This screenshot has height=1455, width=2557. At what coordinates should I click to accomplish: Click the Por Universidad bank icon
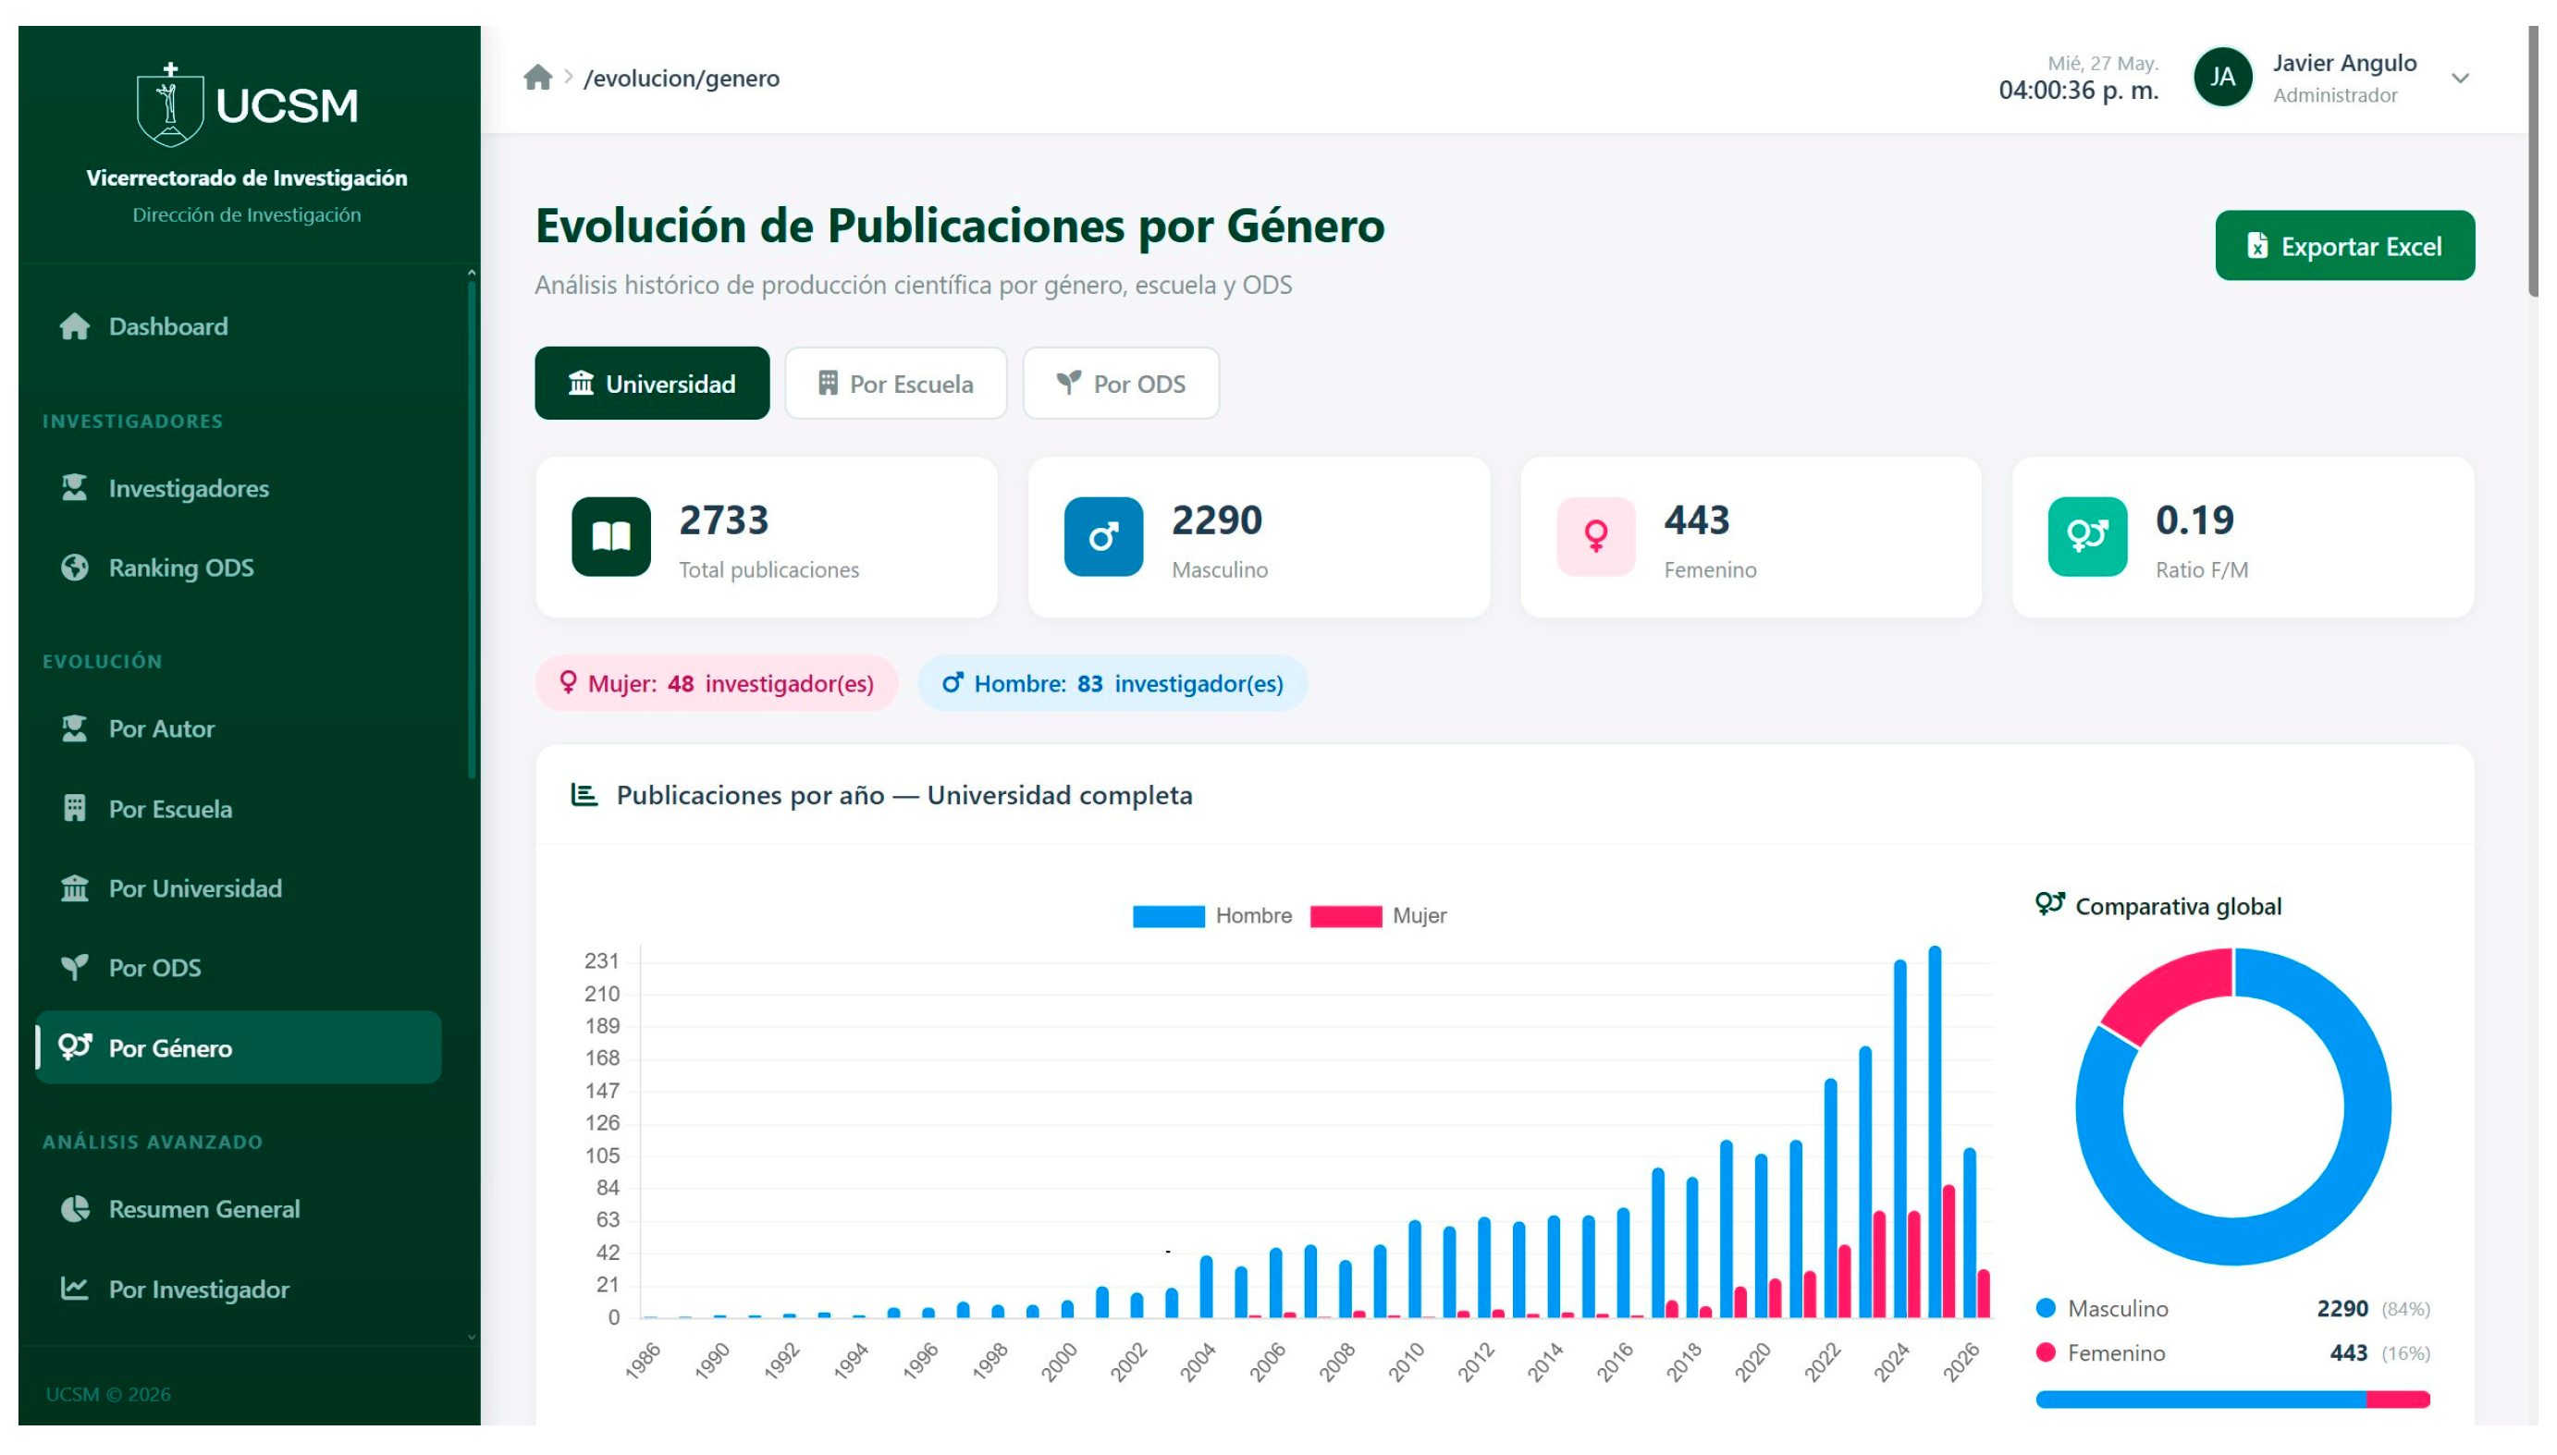point(75,887)
